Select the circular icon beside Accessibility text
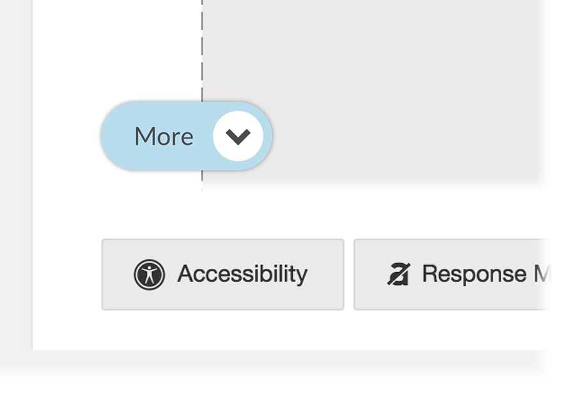The image size is (562, 396). (150, 275)
